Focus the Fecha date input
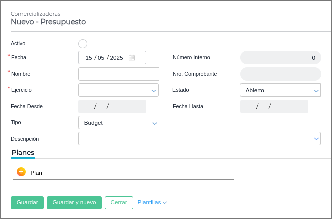The width and height of the screenshot is (332, 219). coord(104,58)
